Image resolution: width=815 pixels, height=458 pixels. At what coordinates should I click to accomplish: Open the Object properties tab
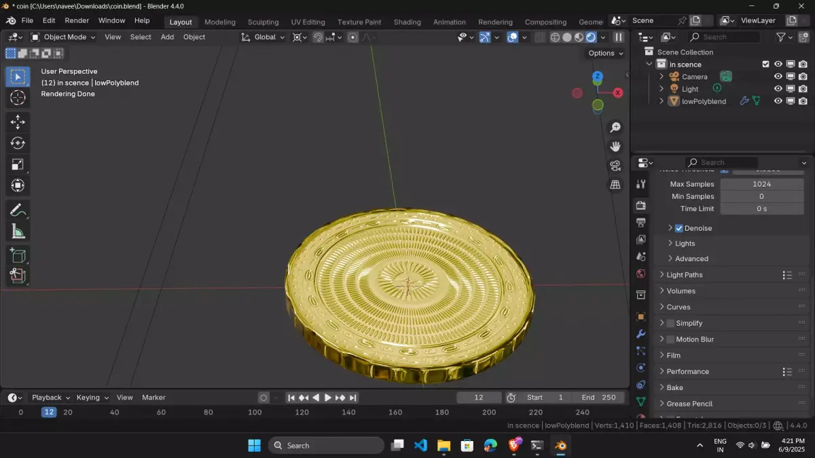click(x=641, y=316)
